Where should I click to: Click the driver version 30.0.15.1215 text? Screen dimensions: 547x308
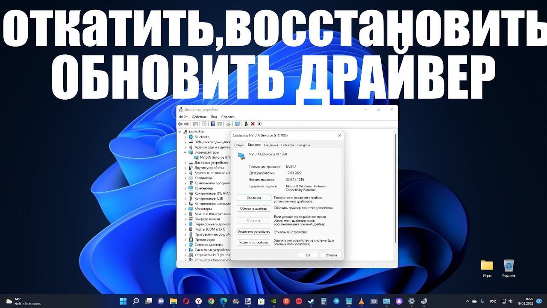[295, 180]
